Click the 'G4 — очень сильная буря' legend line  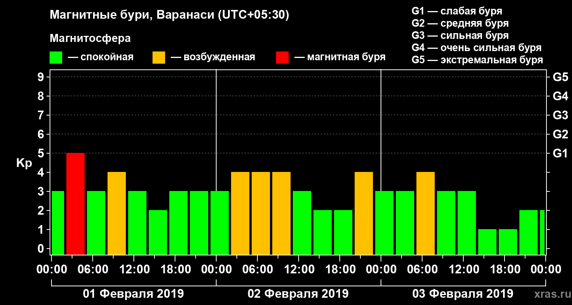pos(476,48)
